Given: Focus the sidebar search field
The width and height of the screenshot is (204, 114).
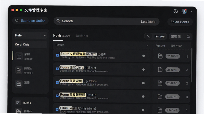Looking at the screenshot, I should point(30,21).
